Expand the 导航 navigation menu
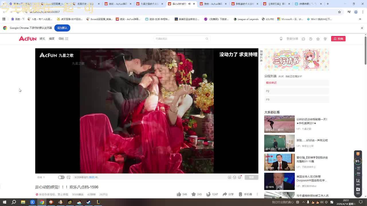Viewport: 367px width, 206px height. pyautogui.click(x=63, y=39)
